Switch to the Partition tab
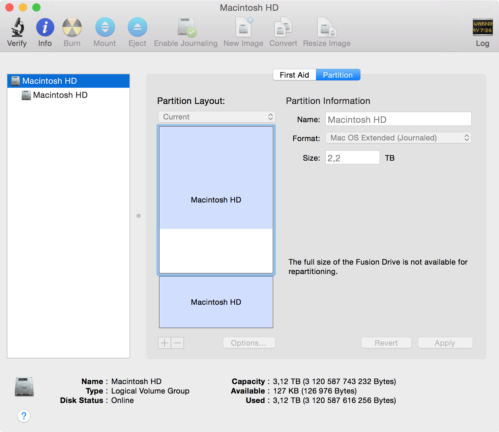This screenshot has width=499, height=432. [338, 75]
